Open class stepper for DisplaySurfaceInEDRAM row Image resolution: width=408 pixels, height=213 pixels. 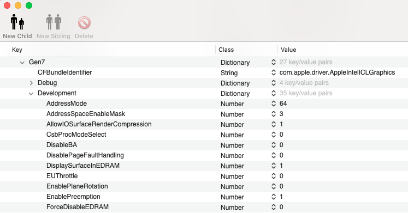tap(274, 166)
